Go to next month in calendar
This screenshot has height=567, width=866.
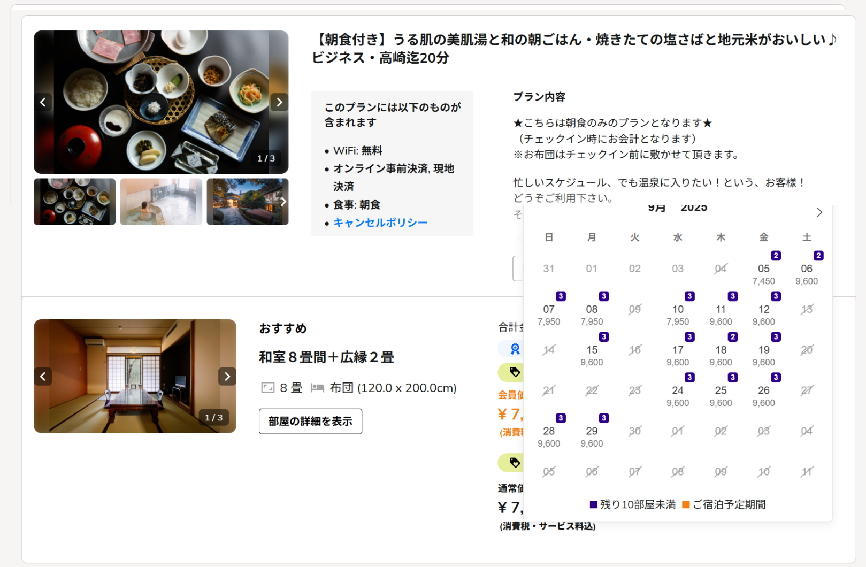click(819, 212)
